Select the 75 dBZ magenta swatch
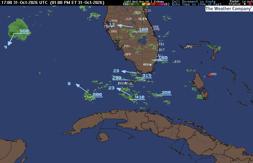253x163 pixels. [x=162, y=4]
